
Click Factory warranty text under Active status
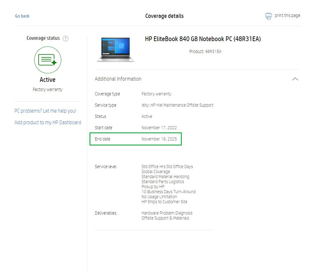point(47,89)
